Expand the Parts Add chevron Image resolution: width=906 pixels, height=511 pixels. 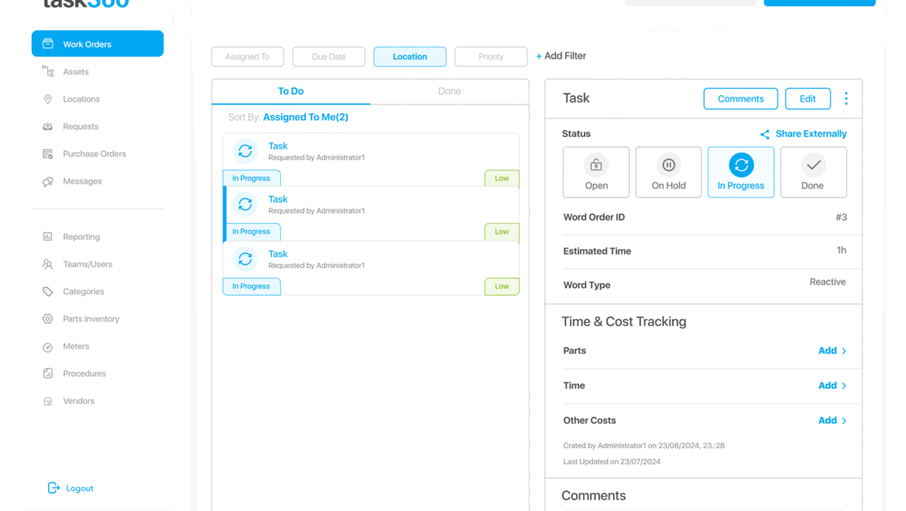[844, 351]
